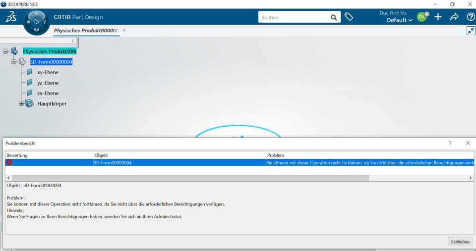Select zx-Ebene in the tree
The height and width of the screenshot is (251, 476).
point(48,93)
